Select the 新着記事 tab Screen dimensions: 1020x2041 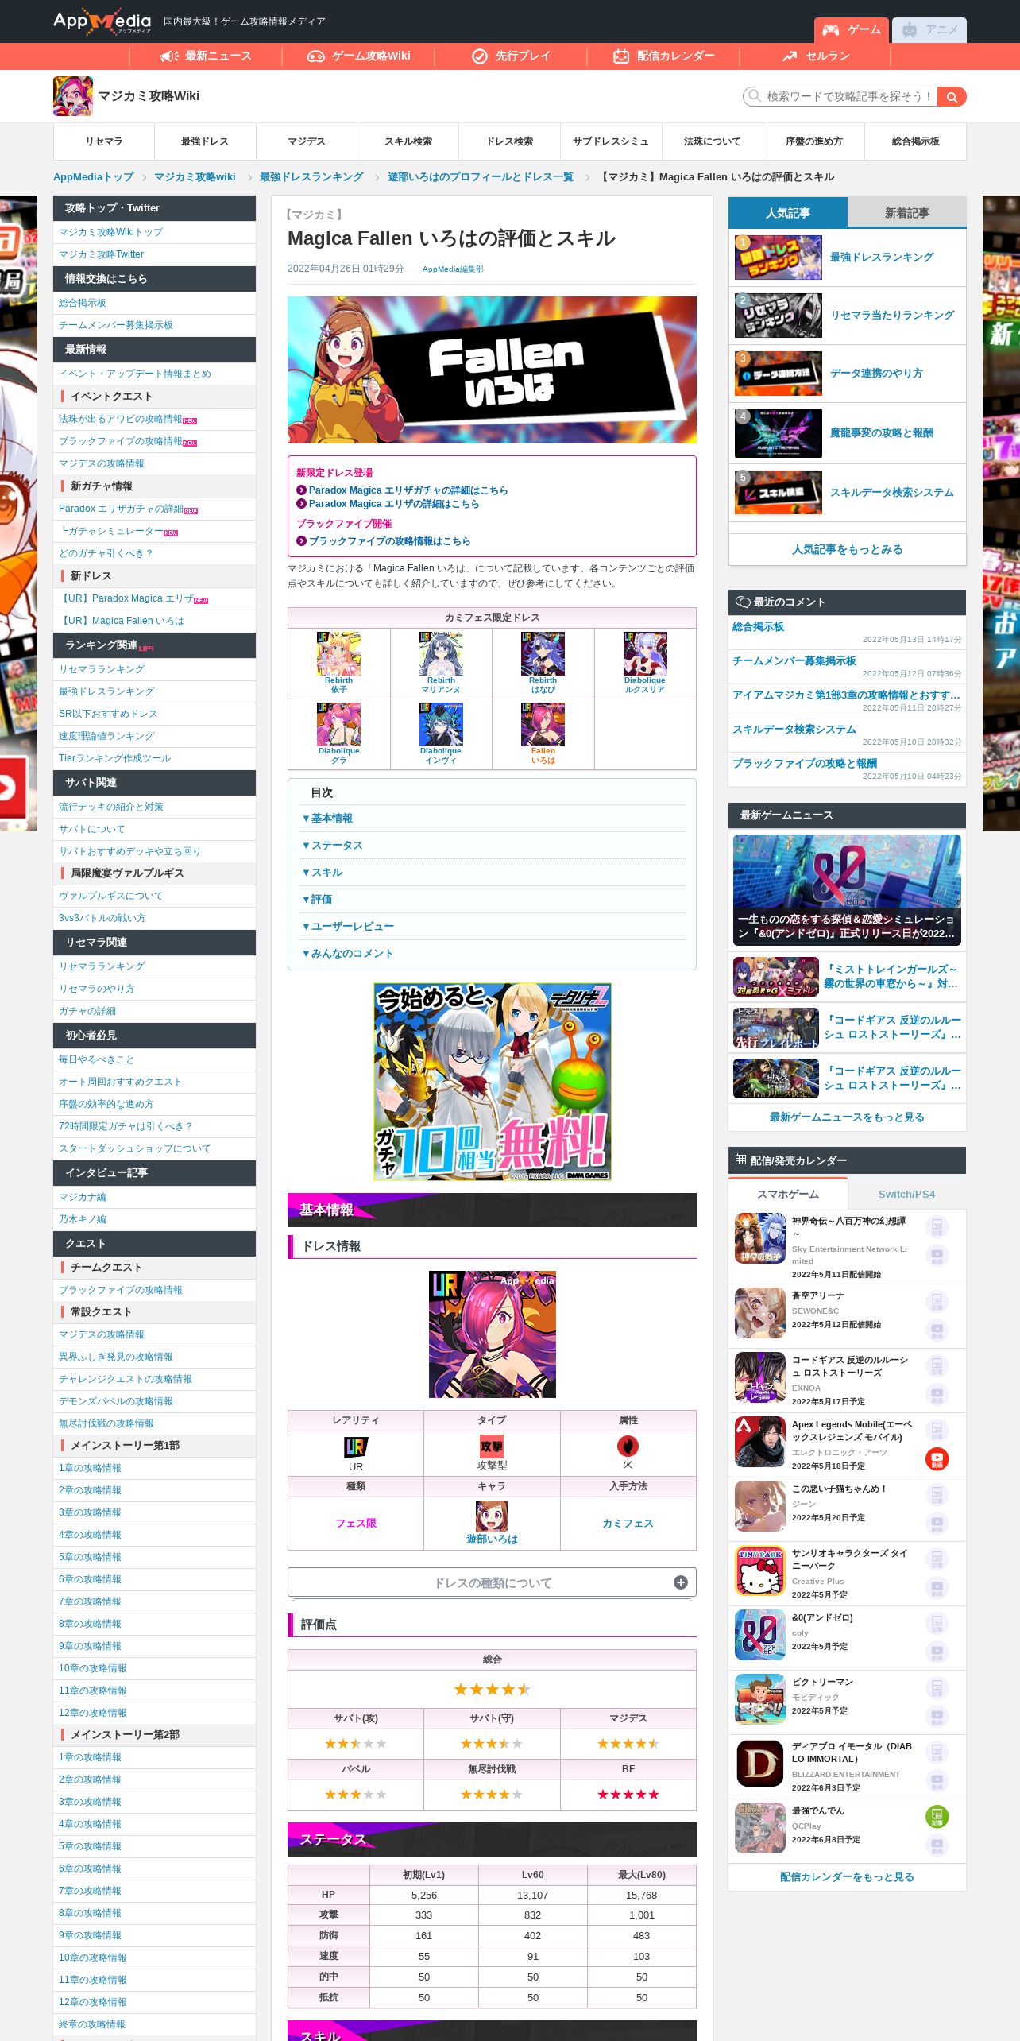click(906, 212)
